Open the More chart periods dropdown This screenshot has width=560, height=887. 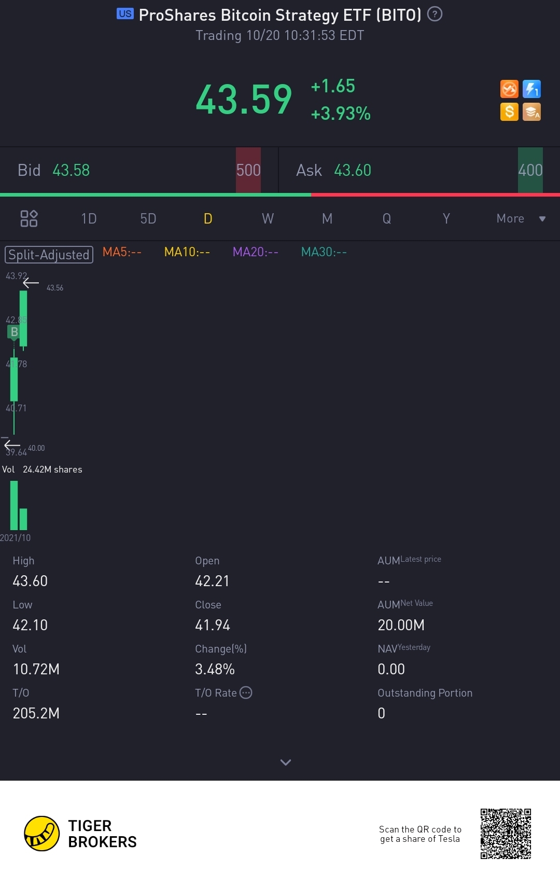point(521,218)
